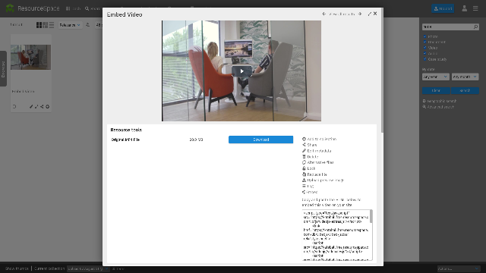Click Show thumbs in collection bar

17,268
